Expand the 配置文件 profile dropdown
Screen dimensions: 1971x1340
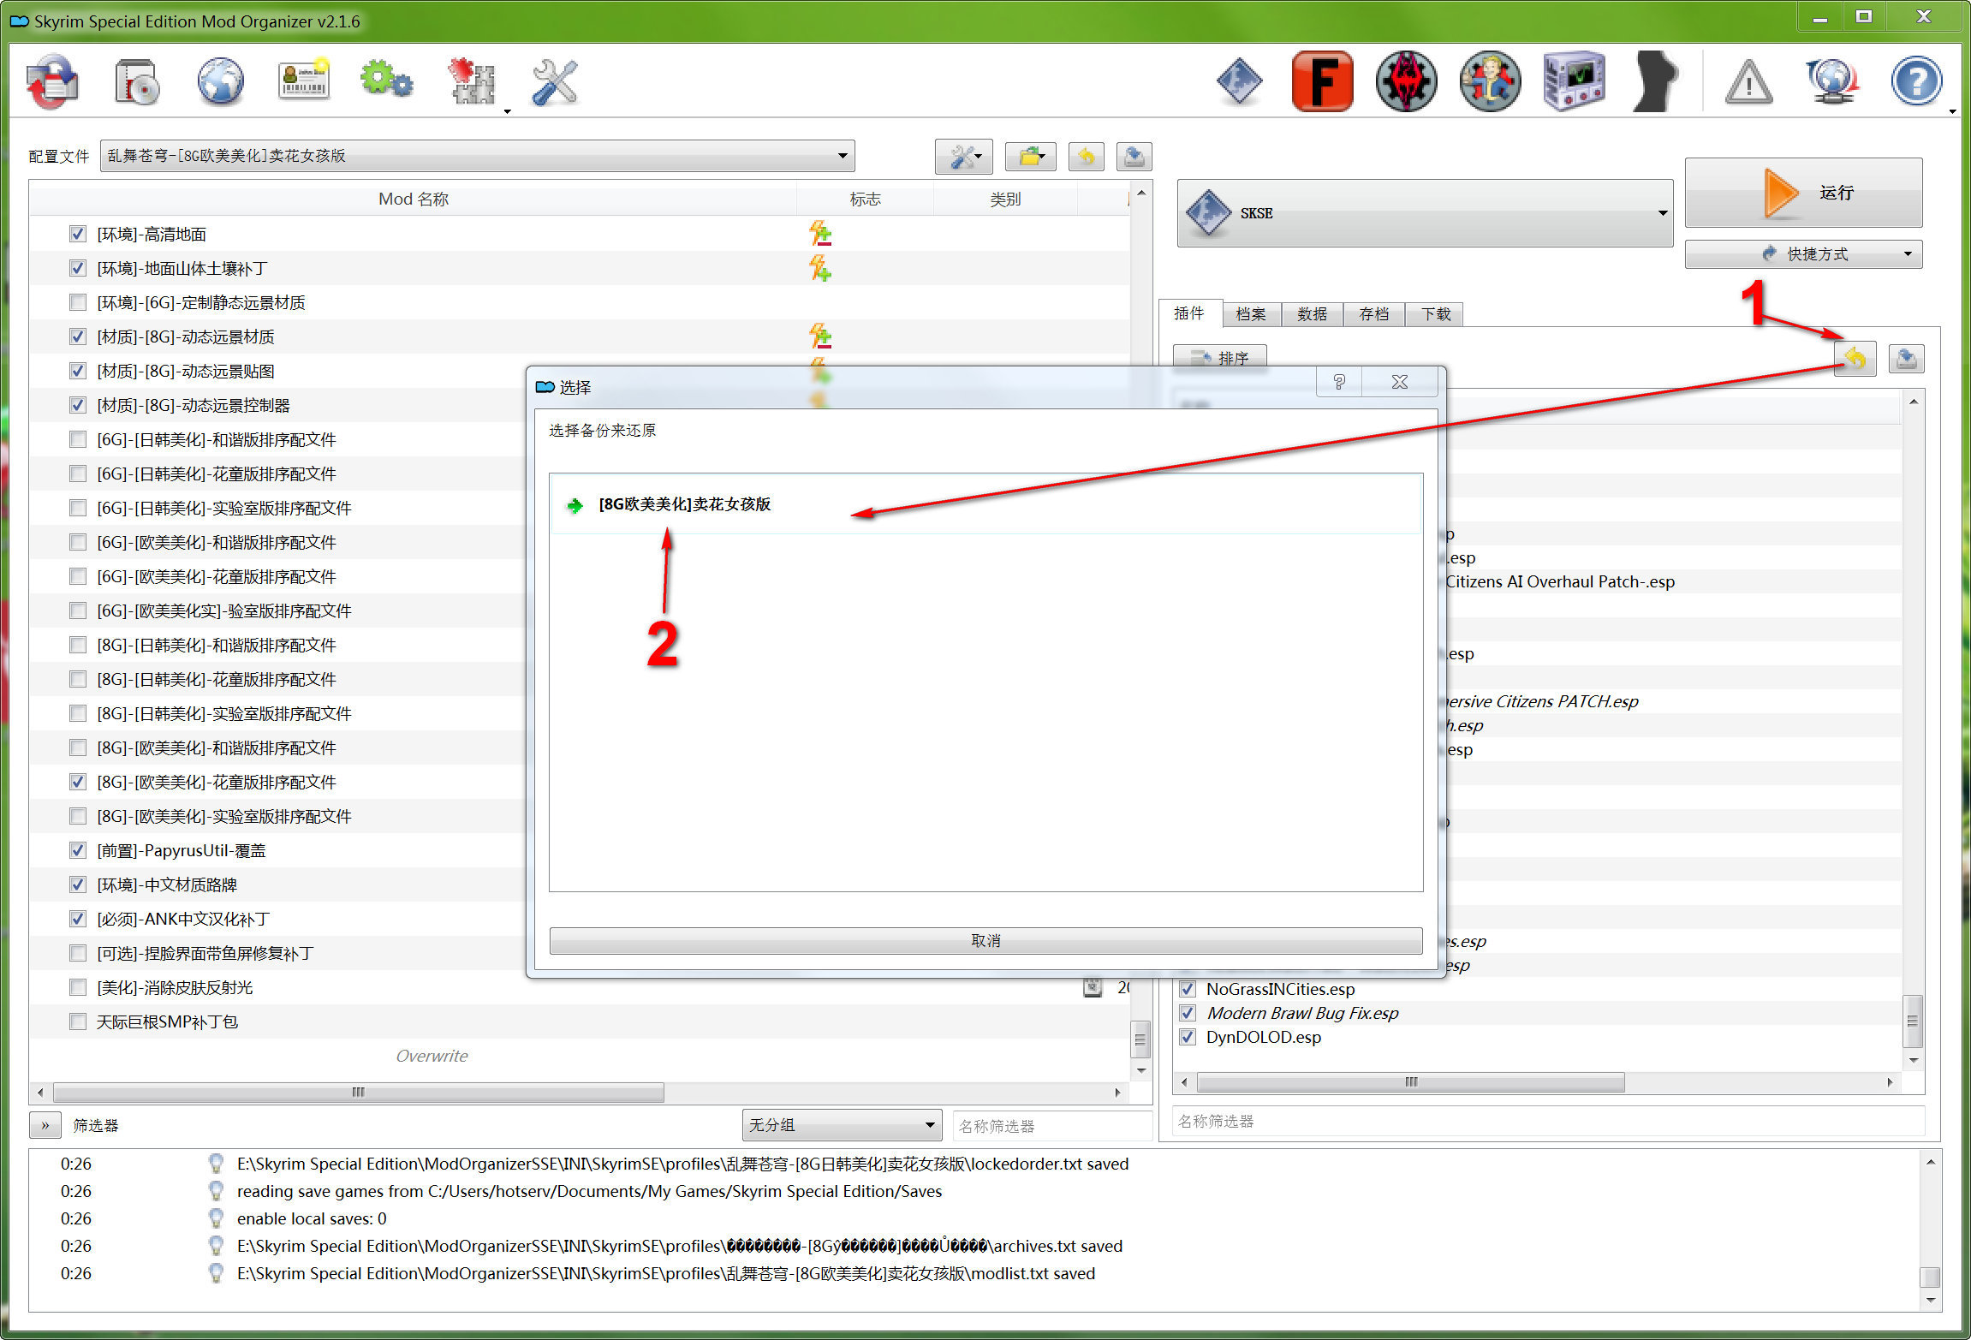[477, 156]
